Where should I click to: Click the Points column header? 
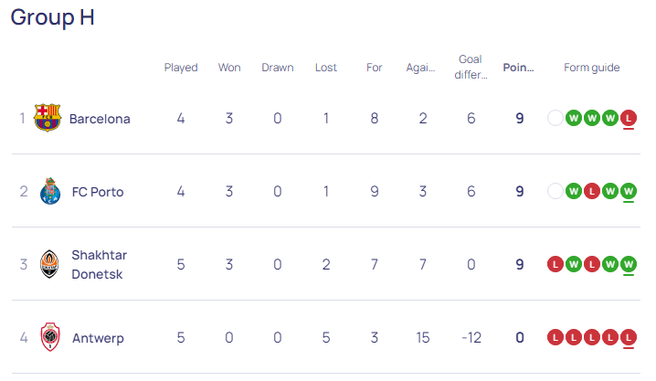tap(518, 68)
